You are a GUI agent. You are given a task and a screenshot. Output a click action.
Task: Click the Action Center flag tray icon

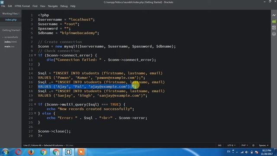[x=257, y=152]
